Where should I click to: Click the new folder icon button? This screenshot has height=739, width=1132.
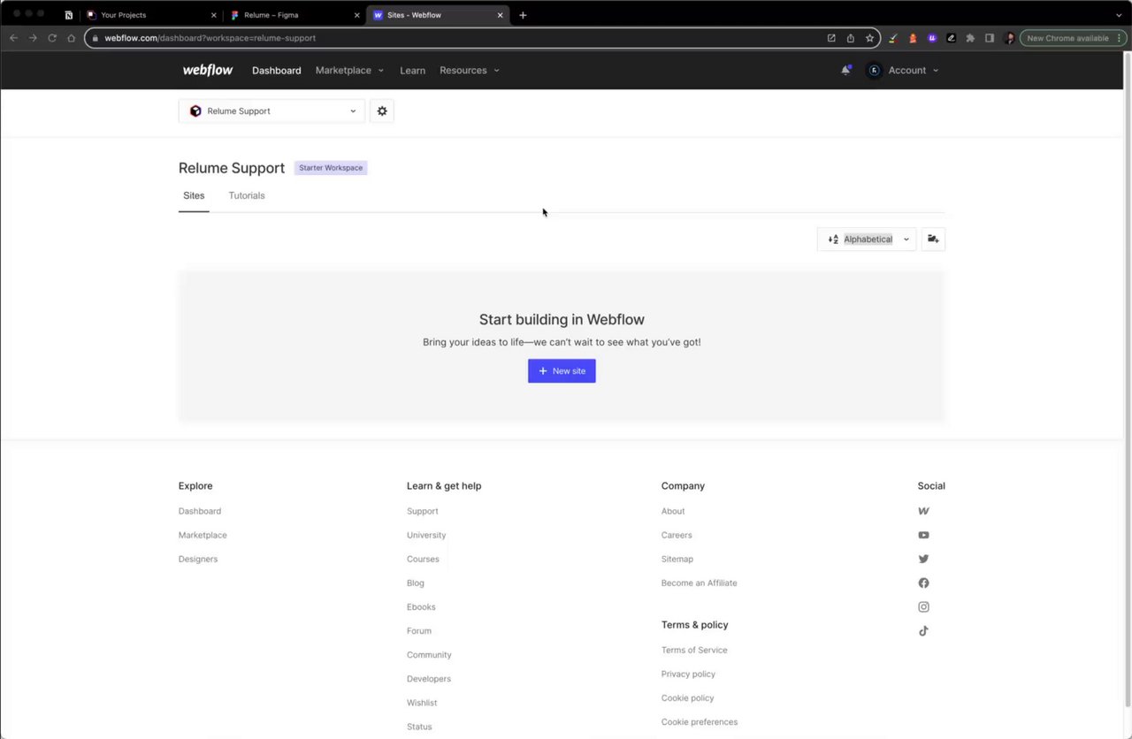pyautogui.click(x=933, y=240)
